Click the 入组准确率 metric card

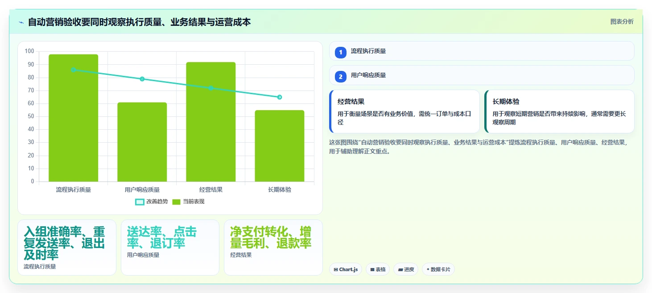click(x=67, y=248)
